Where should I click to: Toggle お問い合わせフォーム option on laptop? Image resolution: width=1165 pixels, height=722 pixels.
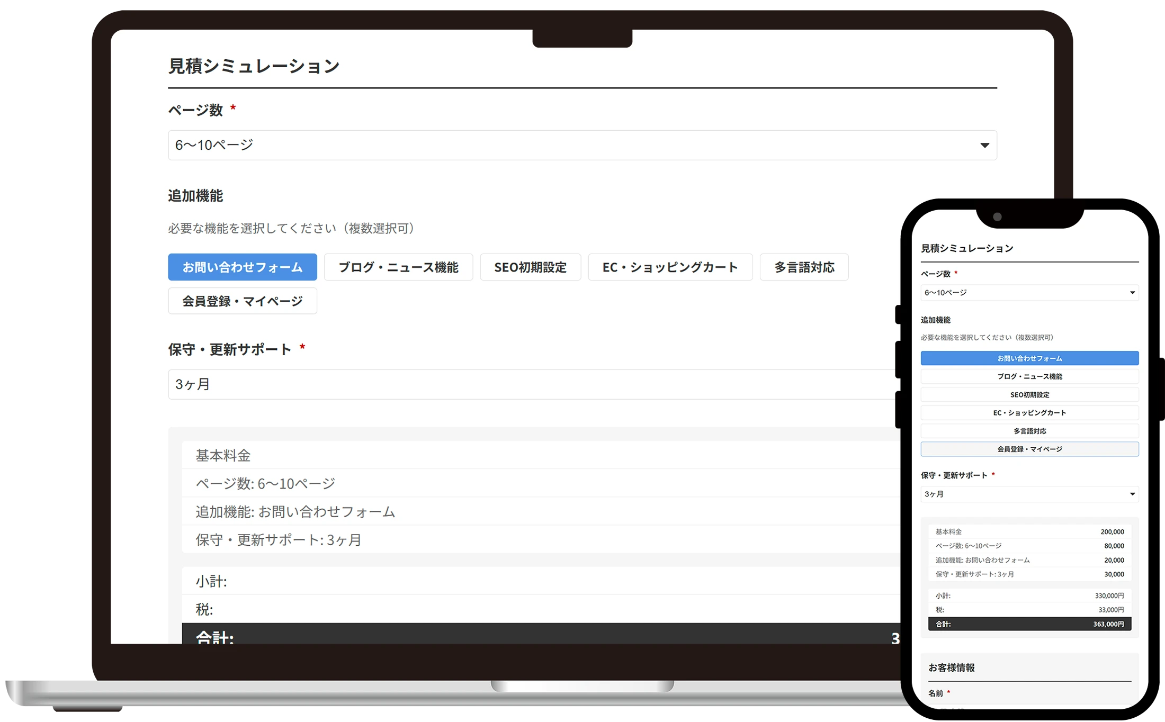243,267
